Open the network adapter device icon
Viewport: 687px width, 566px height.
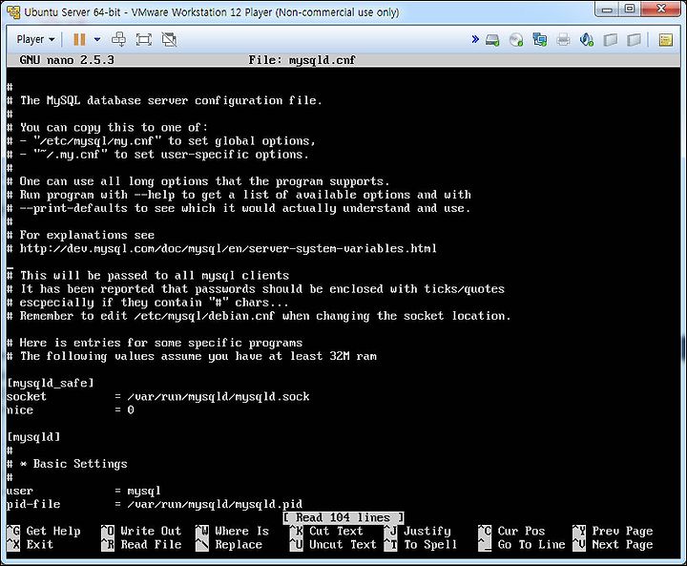(x=539, y=40)
